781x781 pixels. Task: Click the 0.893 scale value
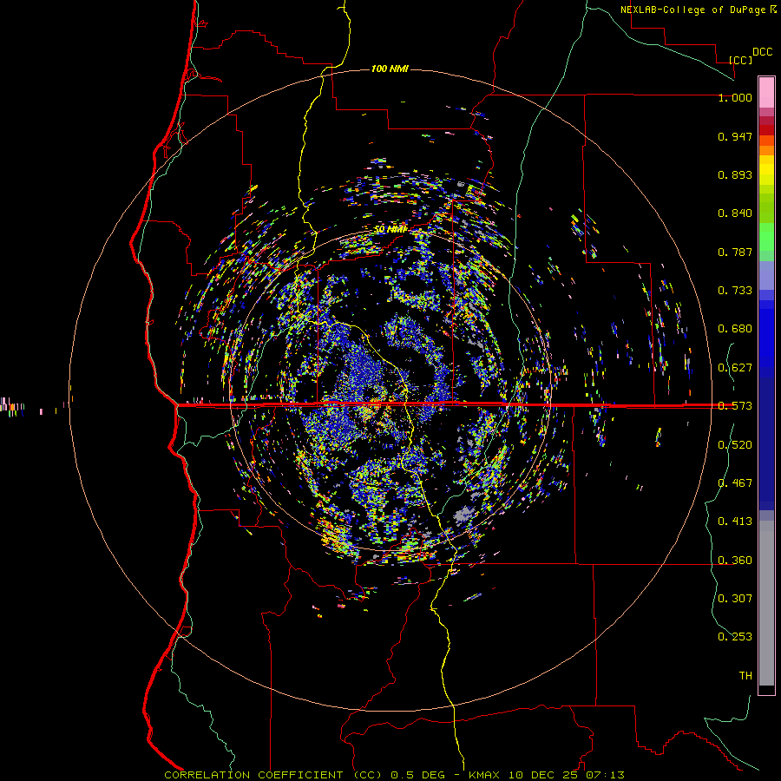(x=735, y=174)
